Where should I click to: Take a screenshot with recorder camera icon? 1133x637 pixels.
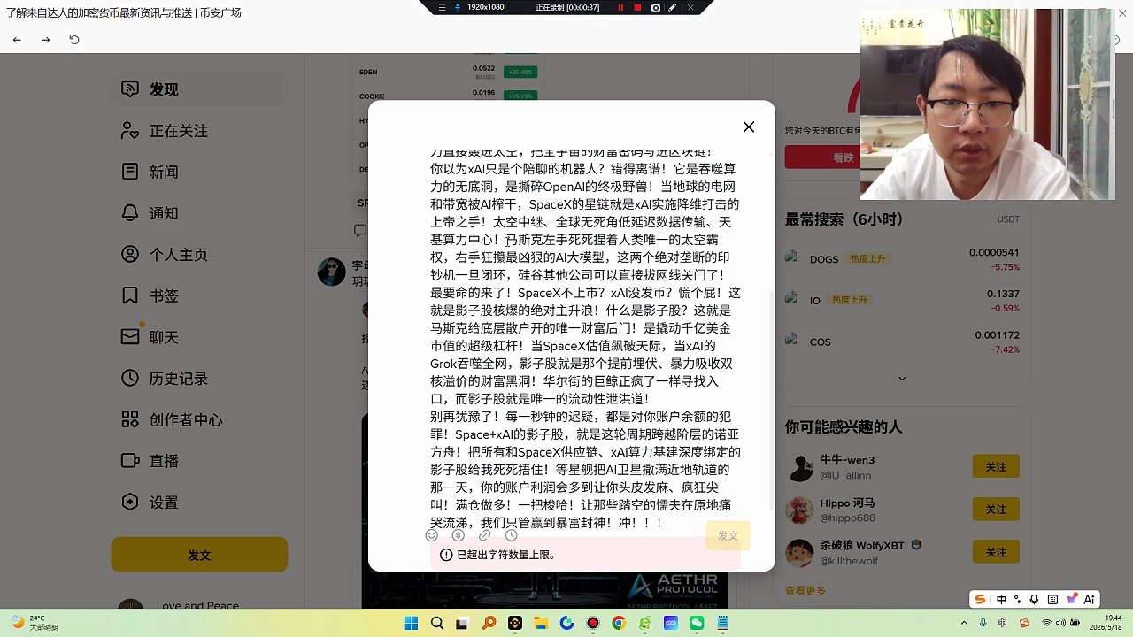click(x=655, y=7)
